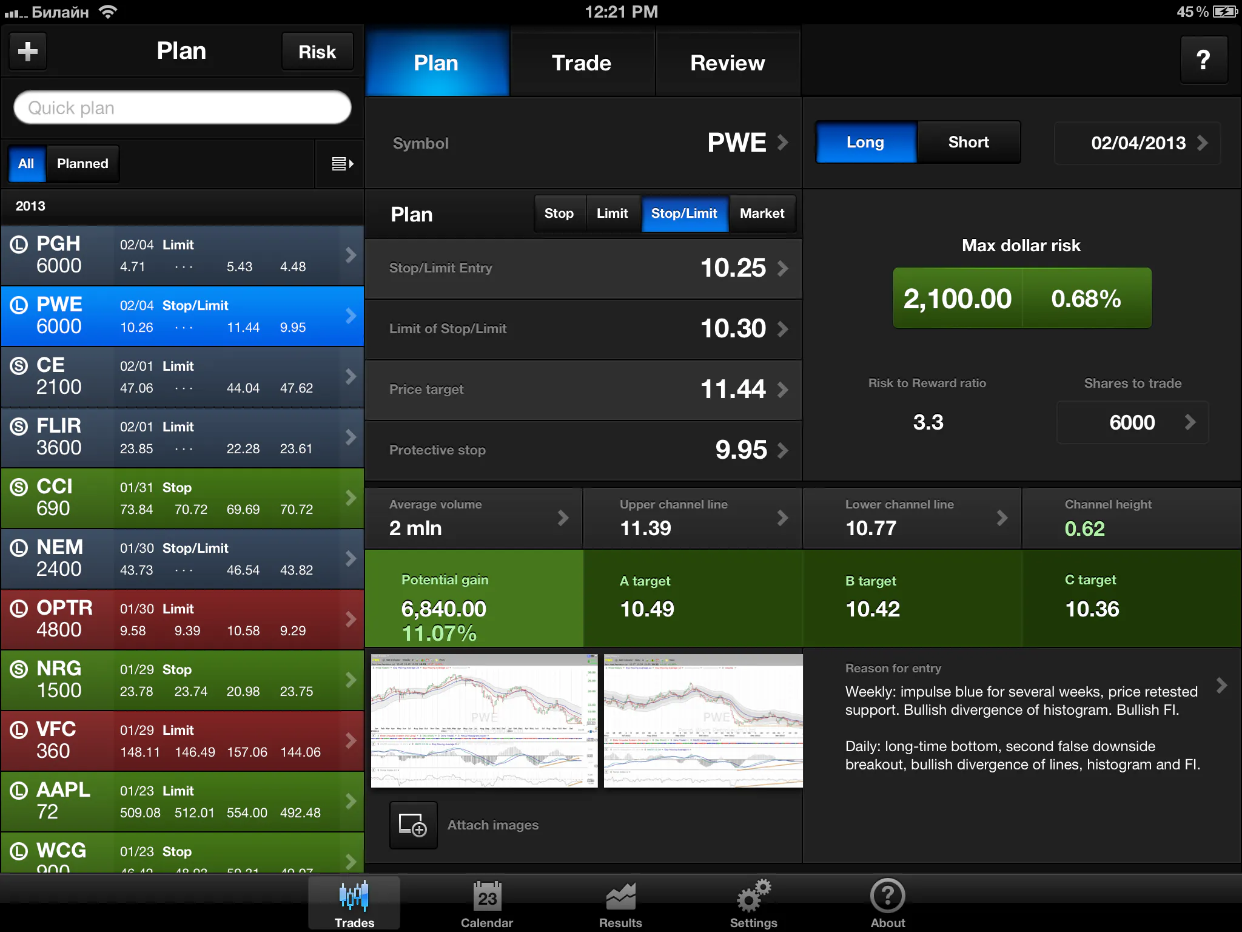Click the L icon on VFC row
The image size is (1242, 932).
(x=19, y=729)
